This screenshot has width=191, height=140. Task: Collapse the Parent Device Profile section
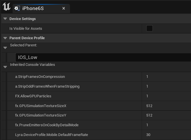point(5,38)
